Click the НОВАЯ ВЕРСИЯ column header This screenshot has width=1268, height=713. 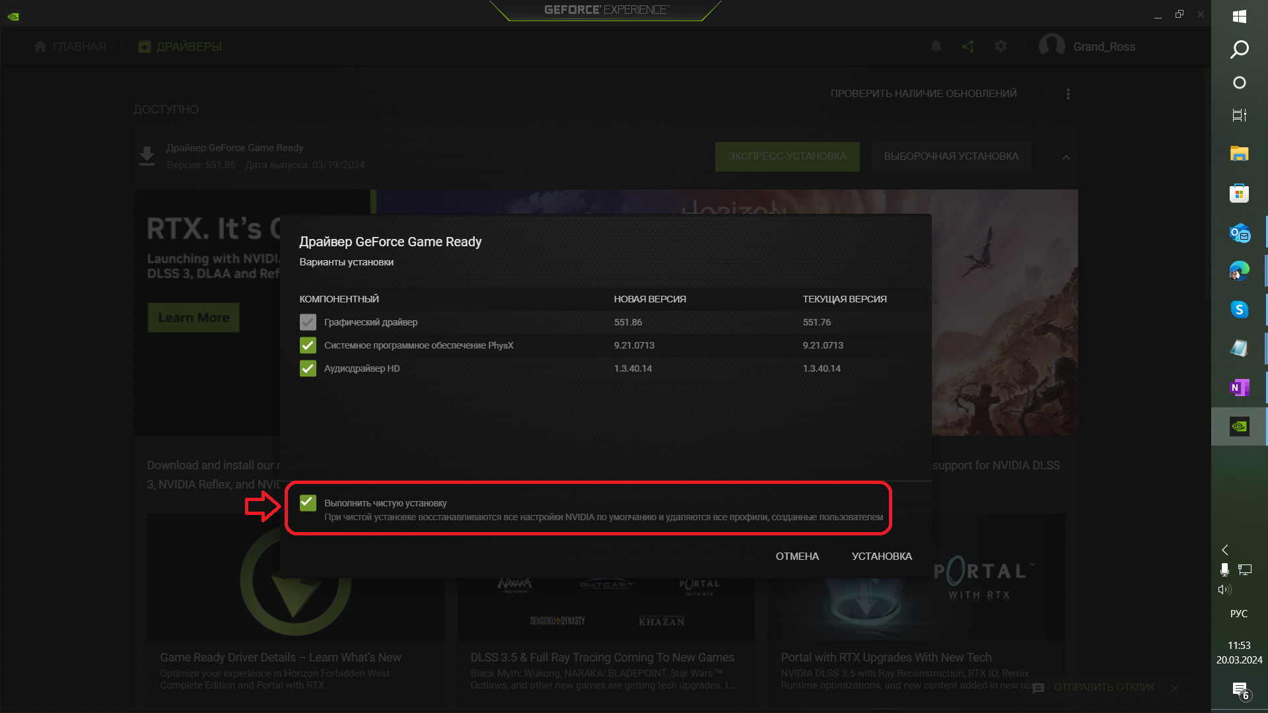650,299
